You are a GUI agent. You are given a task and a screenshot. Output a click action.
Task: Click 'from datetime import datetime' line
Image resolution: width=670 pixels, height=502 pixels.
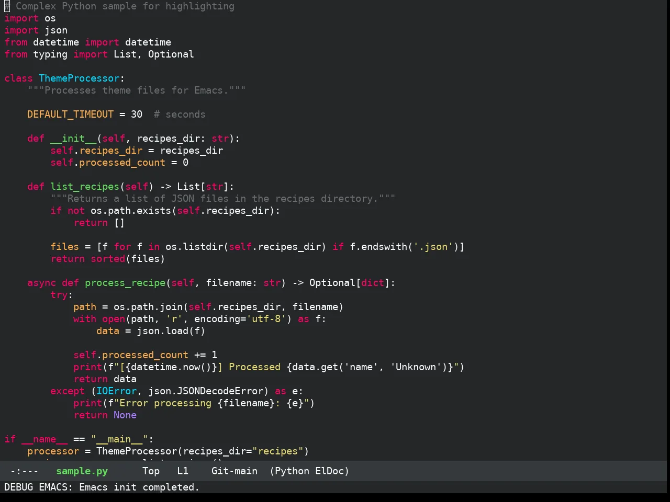[88, 42]
